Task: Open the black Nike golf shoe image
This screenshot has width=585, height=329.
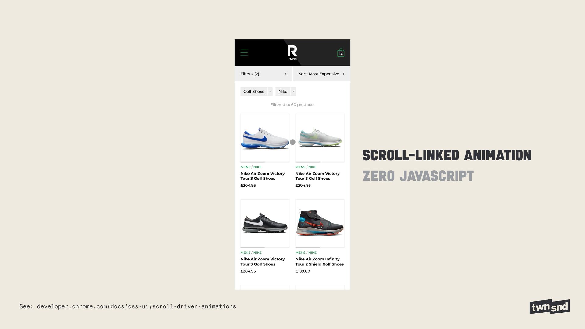Action: (x=265, y=224)
